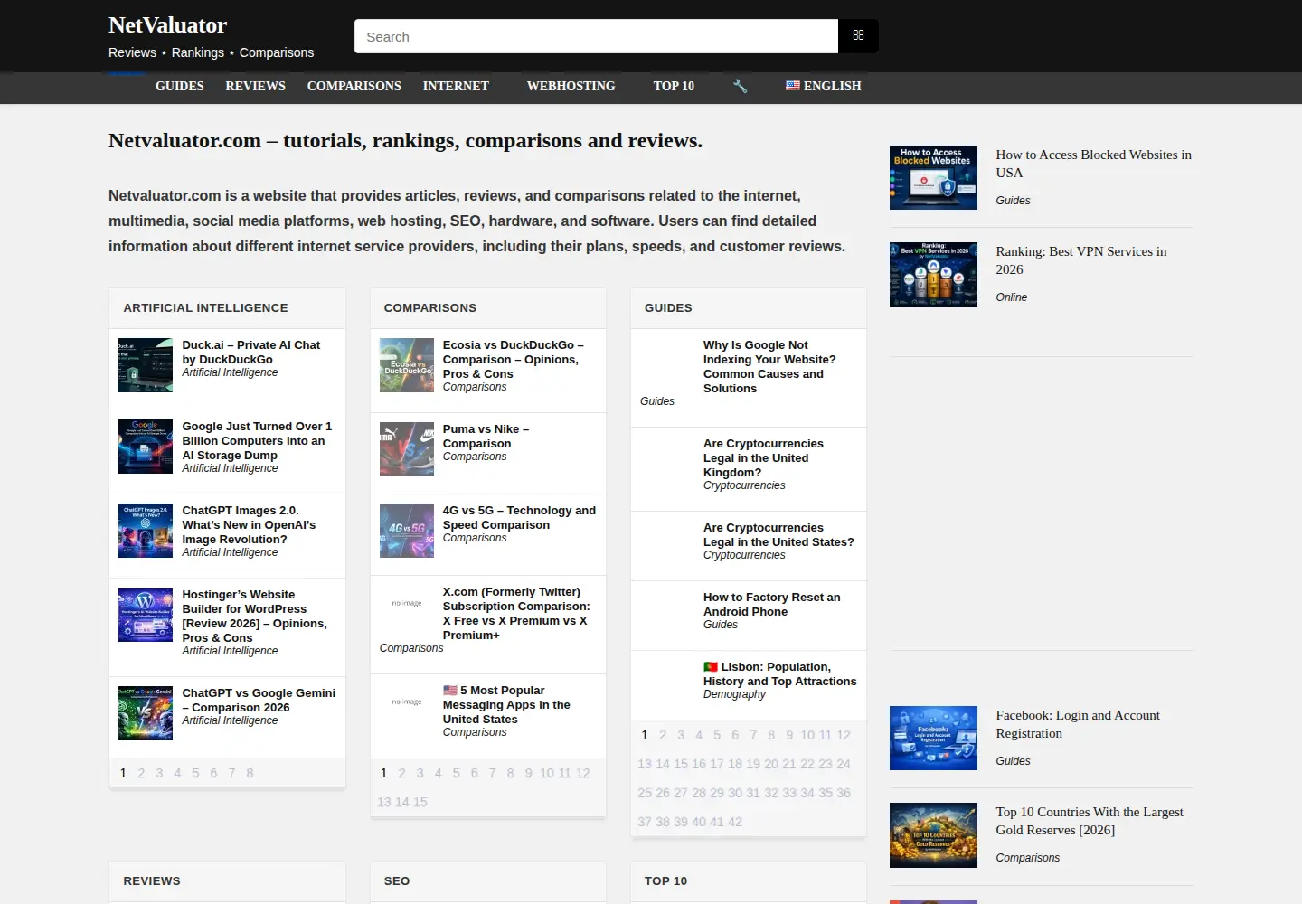1302x904 pixels.
Task: Open Best VPN Services ranking thumbnail
Action: [x=933, y=275]
